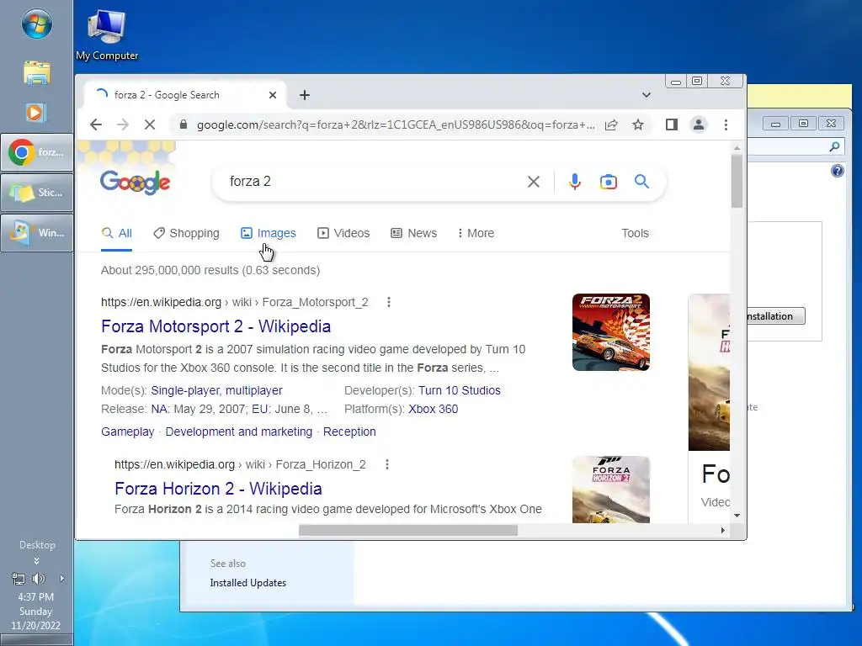Click the volume speaker tray icon
The height and width of the screenshot is (646, 862).
point(38,579)
